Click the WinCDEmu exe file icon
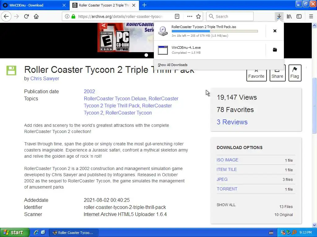317x237 pixels. tap(163, 50)
